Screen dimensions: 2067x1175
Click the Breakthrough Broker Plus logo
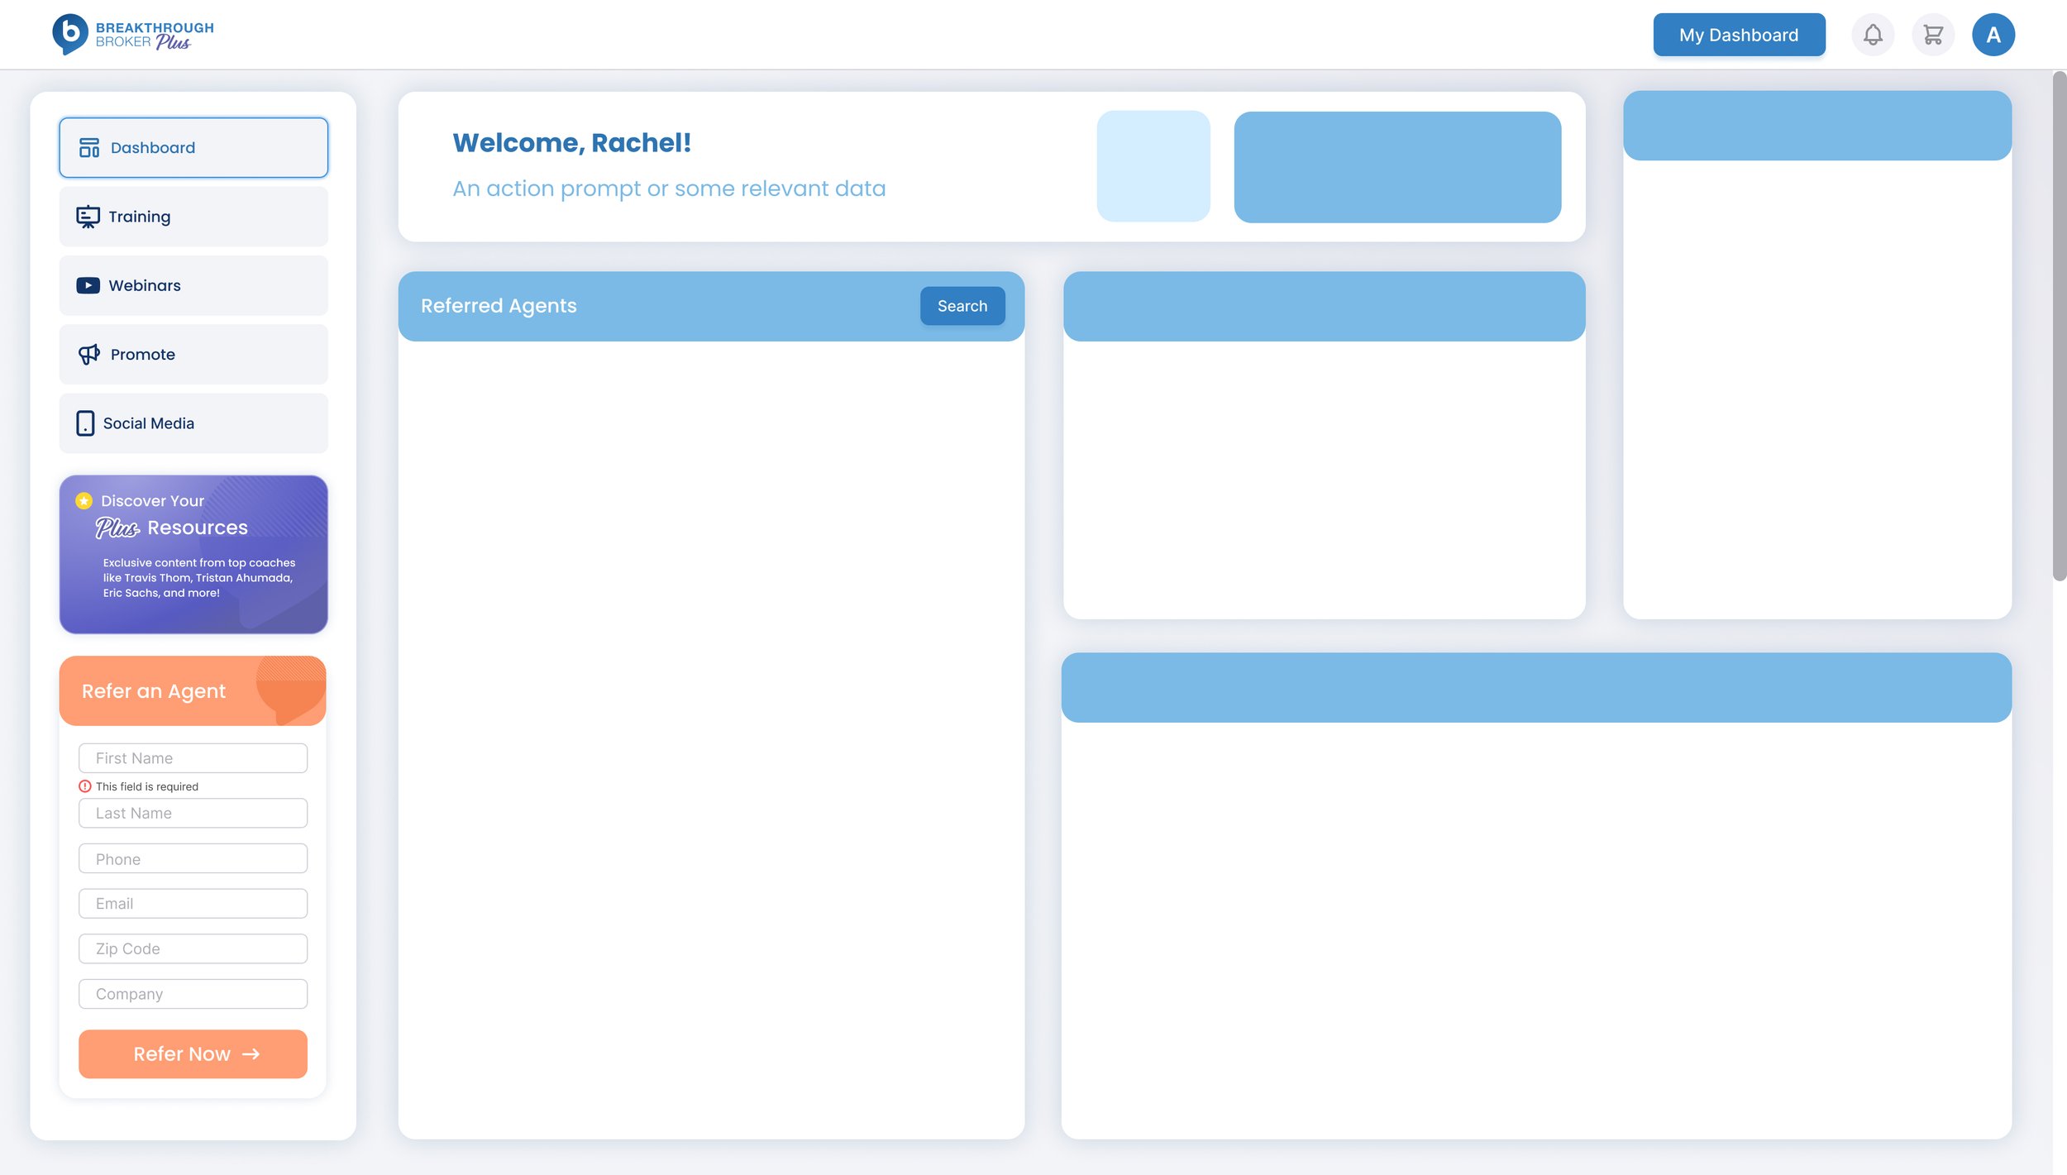click(133, 35)
